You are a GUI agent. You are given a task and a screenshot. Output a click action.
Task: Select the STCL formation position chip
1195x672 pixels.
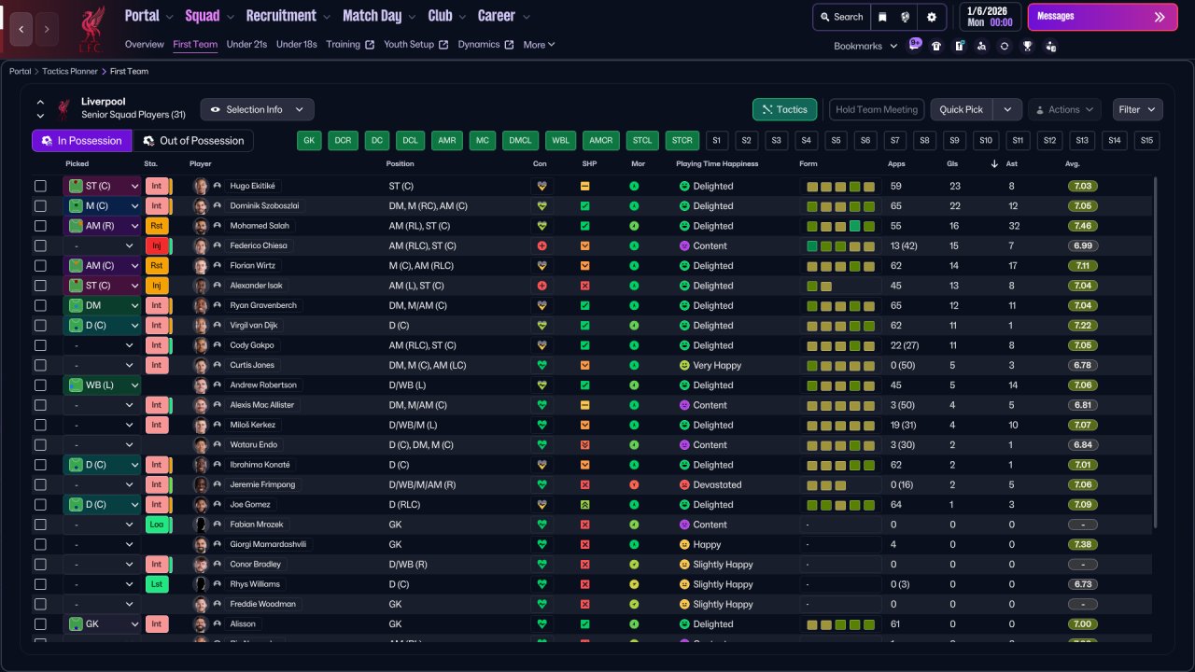pos(642,141)
